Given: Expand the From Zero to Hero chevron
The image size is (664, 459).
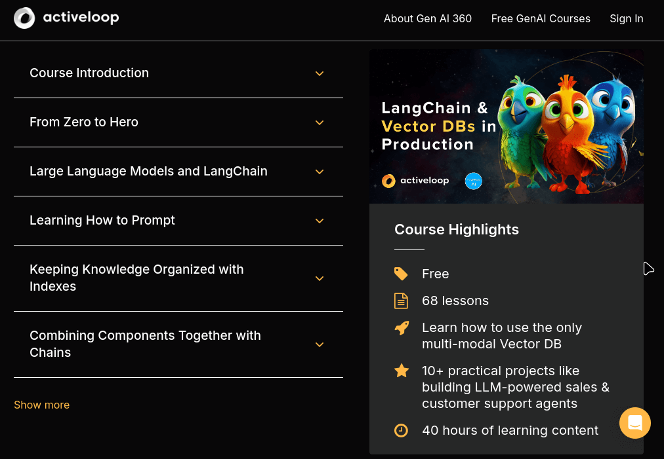Looking at the screenshot, I should click(320, 122).
